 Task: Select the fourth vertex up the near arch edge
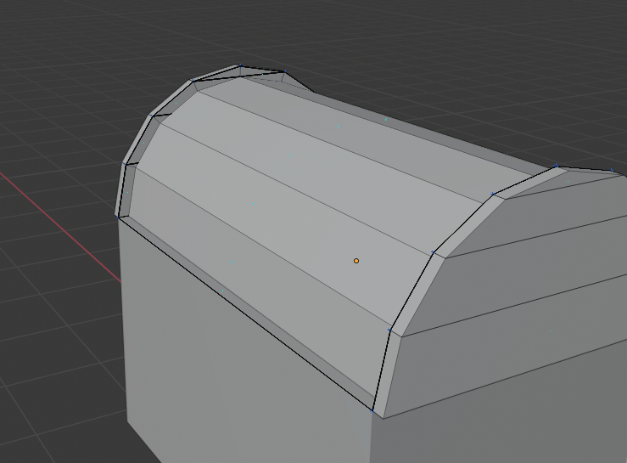[493, 194]
